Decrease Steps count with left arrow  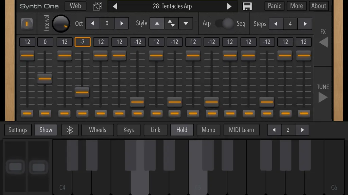276,24
